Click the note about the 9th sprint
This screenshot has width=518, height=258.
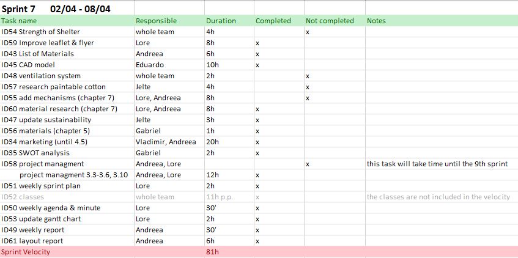coord(437,164)
